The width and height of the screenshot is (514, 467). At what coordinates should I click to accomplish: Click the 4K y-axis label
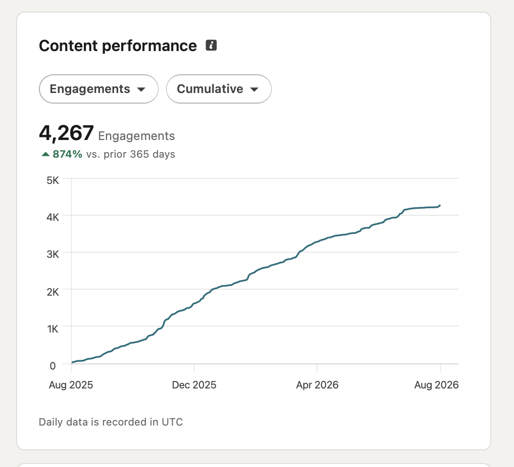point(53,217)
